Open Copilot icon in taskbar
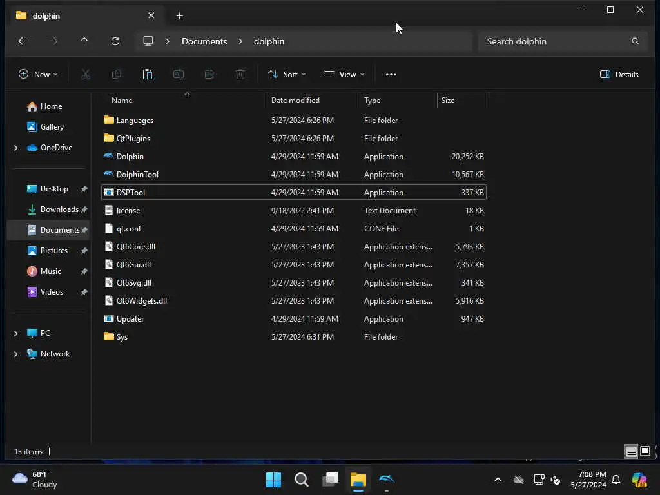 pyautogui.click(x=639, y=480)
